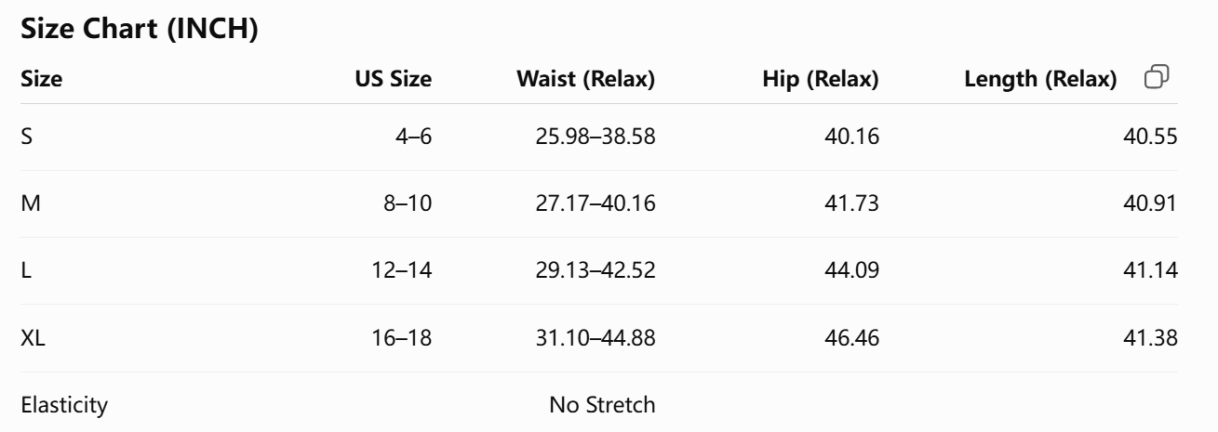Click length value 41.38

coord(1151,338)
